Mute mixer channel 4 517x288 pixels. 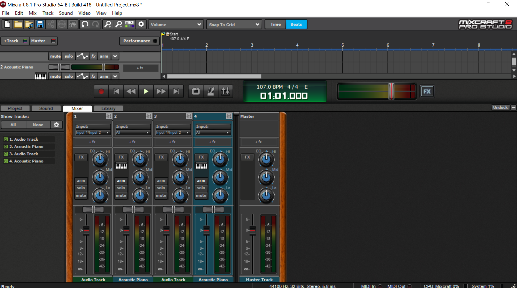tap(201, 195)
